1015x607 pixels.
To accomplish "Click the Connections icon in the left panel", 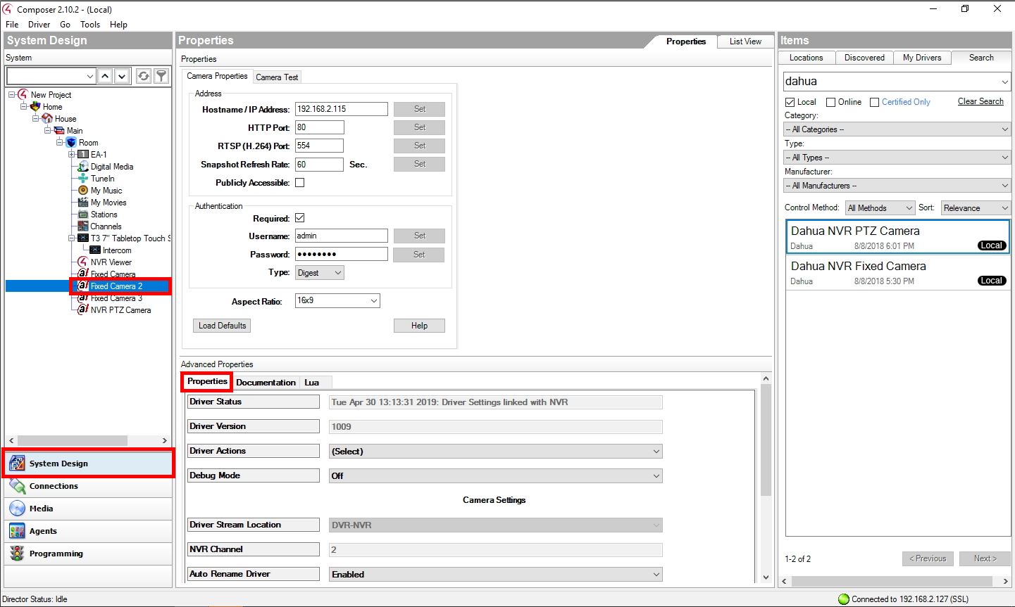I will (18, 486).
